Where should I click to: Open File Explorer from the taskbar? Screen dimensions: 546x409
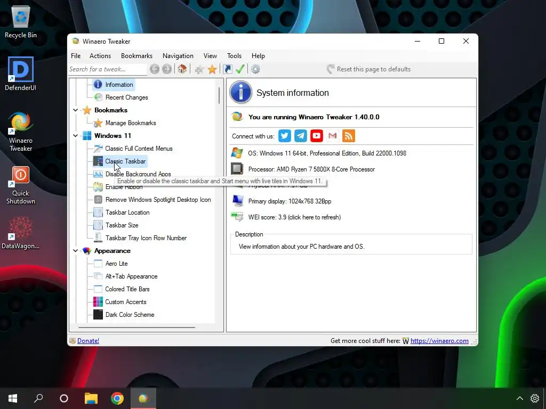(x=91, y=398)
